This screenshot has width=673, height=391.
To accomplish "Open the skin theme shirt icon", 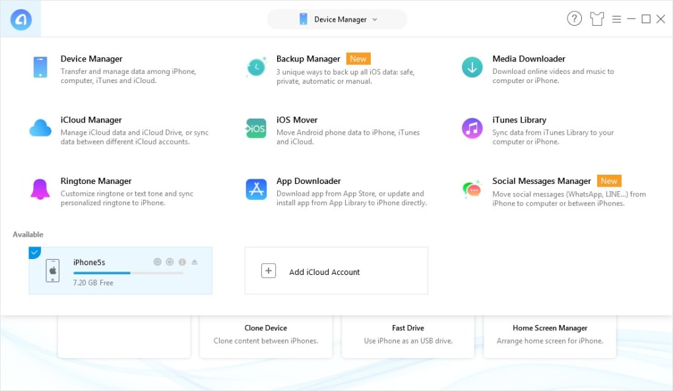I will point(597,20).
